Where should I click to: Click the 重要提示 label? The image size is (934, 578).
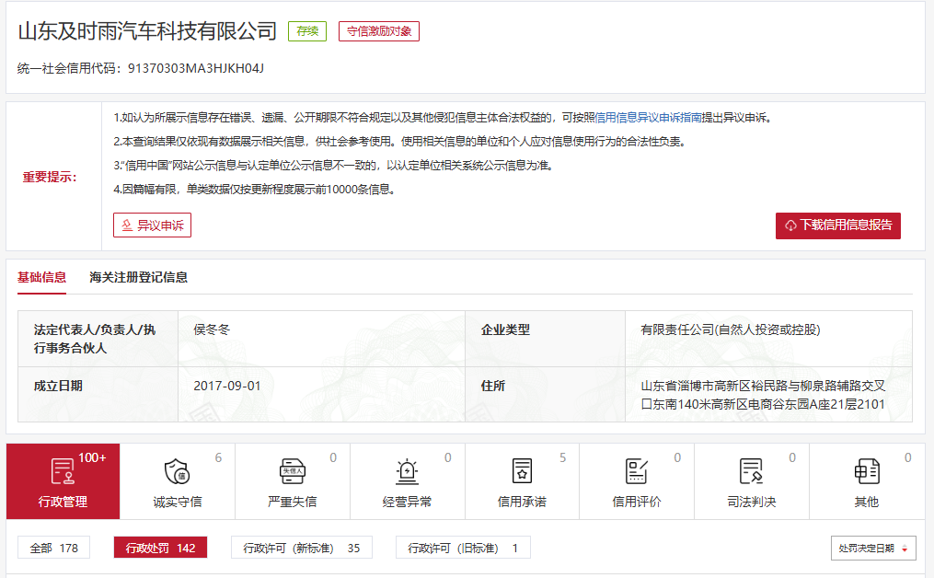(x=50, y=177)
